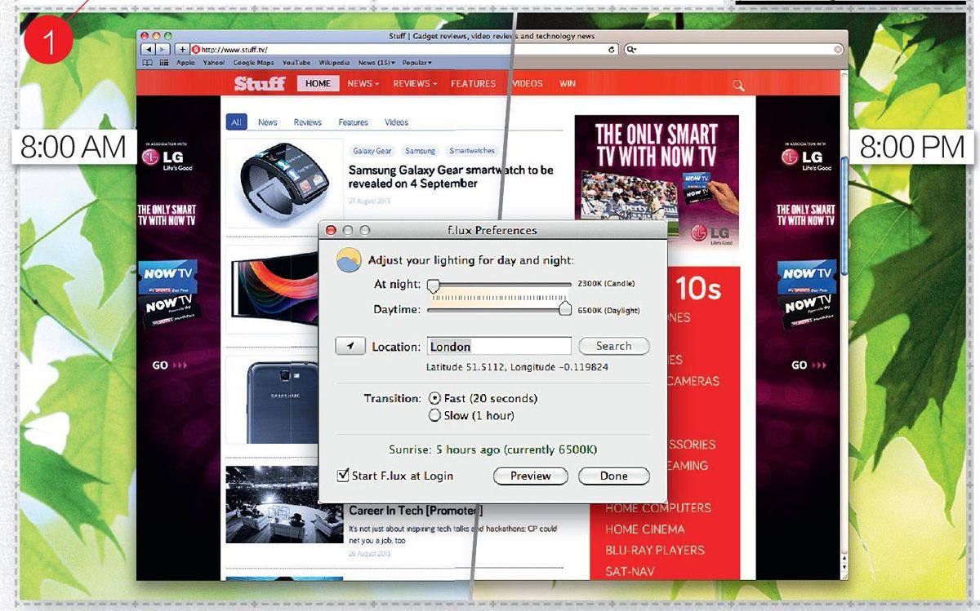The height and width of the screenshot is (611, 980).
Task: Show Top Sites grid in bookmarks bar
Action: (163, 63)
